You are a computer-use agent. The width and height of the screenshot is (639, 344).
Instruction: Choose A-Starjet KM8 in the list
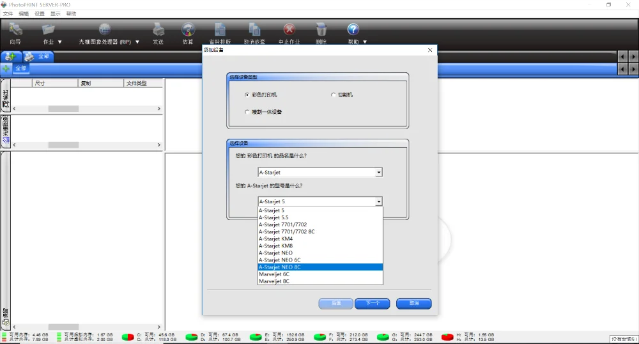320,246
